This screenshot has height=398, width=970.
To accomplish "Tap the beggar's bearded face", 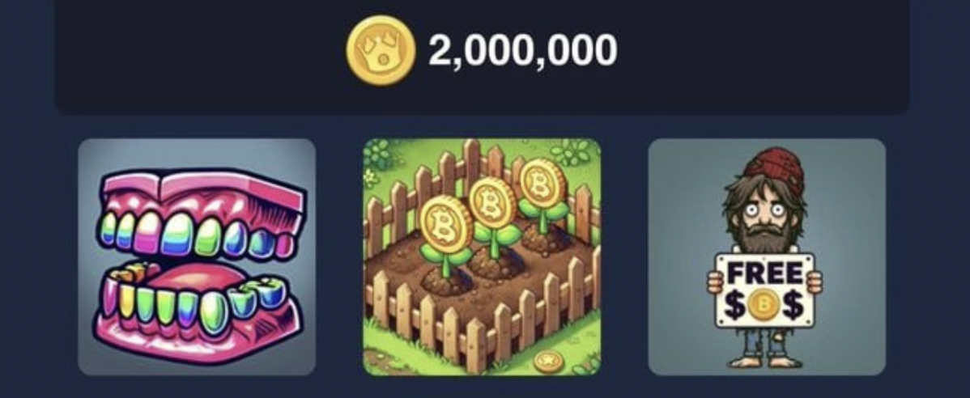I will coord(766,222).
